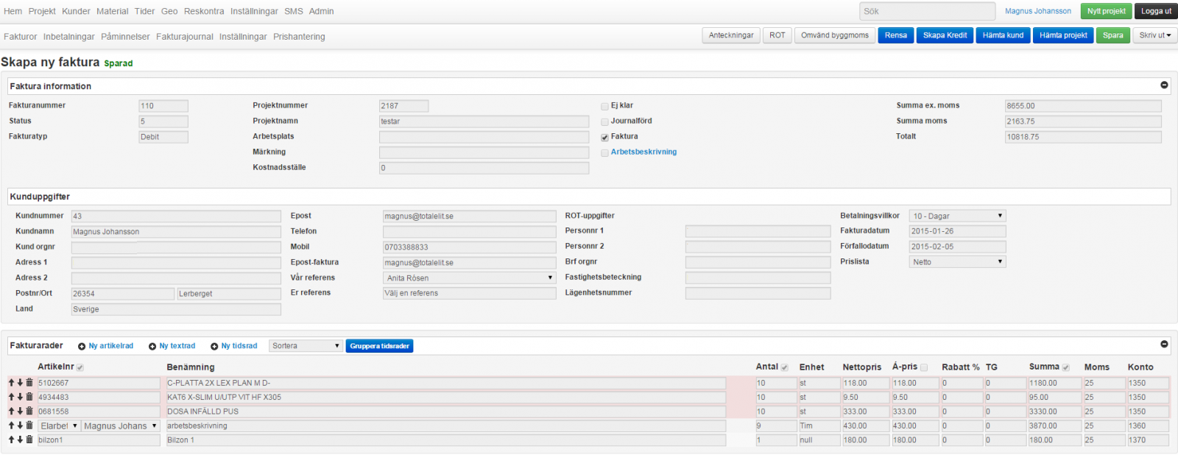Move arbetsbeskrivning row up
This screenshot has width=1178, height=455.
pos(12,426)
